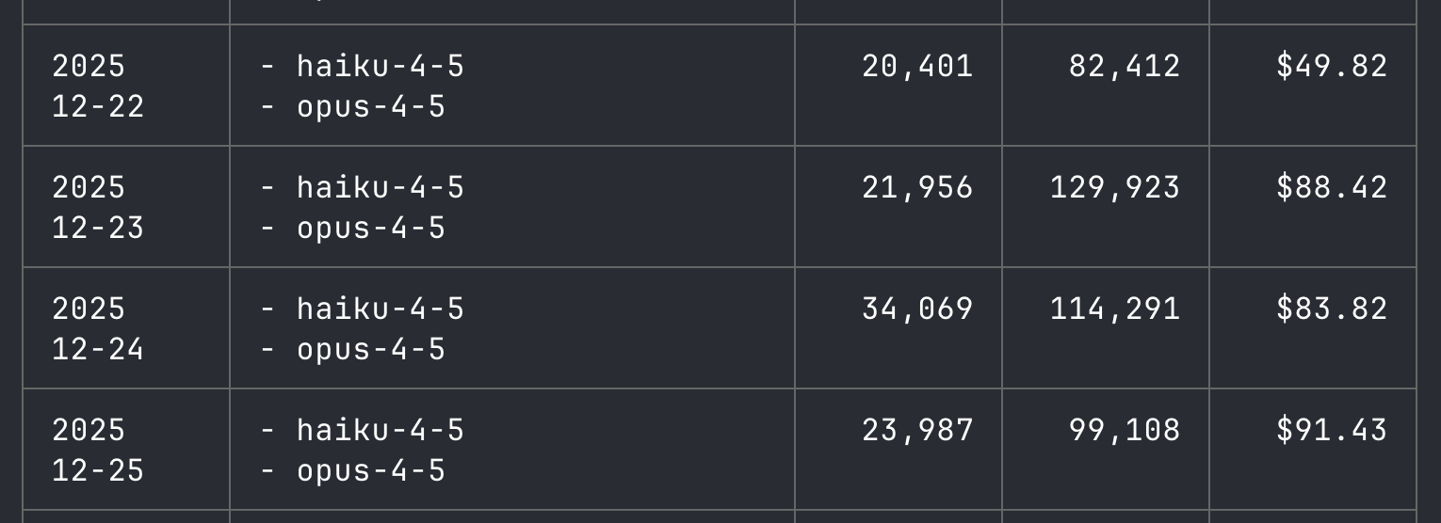Click the 21,956 token value
This screenshot has height=523, width=1441.
click(x=916, y=187)
